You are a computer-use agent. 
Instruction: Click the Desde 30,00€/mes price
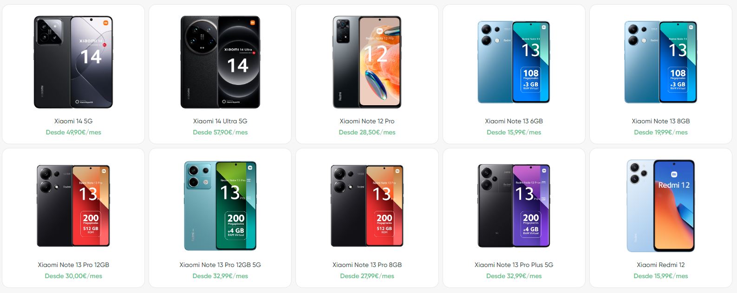[73, 276]
